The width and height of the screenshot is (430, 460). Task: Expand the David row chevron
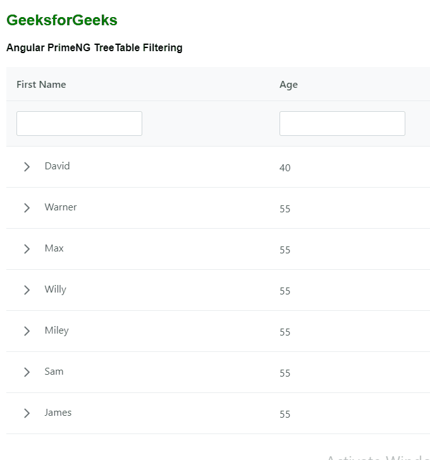[x=27, y=167]
